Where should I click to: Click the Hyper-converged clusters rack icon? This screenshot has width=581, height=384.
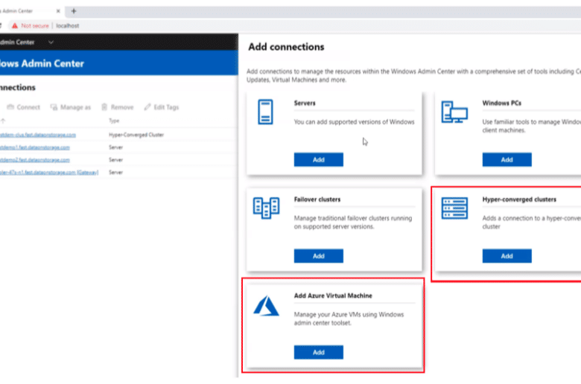(x=454, y=208)
